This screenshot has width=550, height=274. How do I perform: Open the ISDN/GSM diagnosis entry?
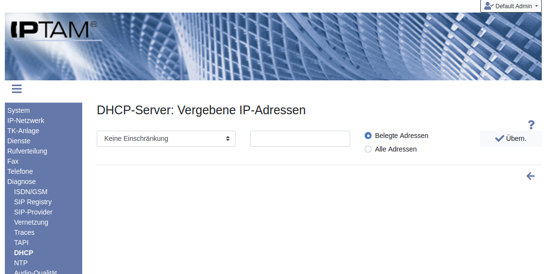pos(30,192)
